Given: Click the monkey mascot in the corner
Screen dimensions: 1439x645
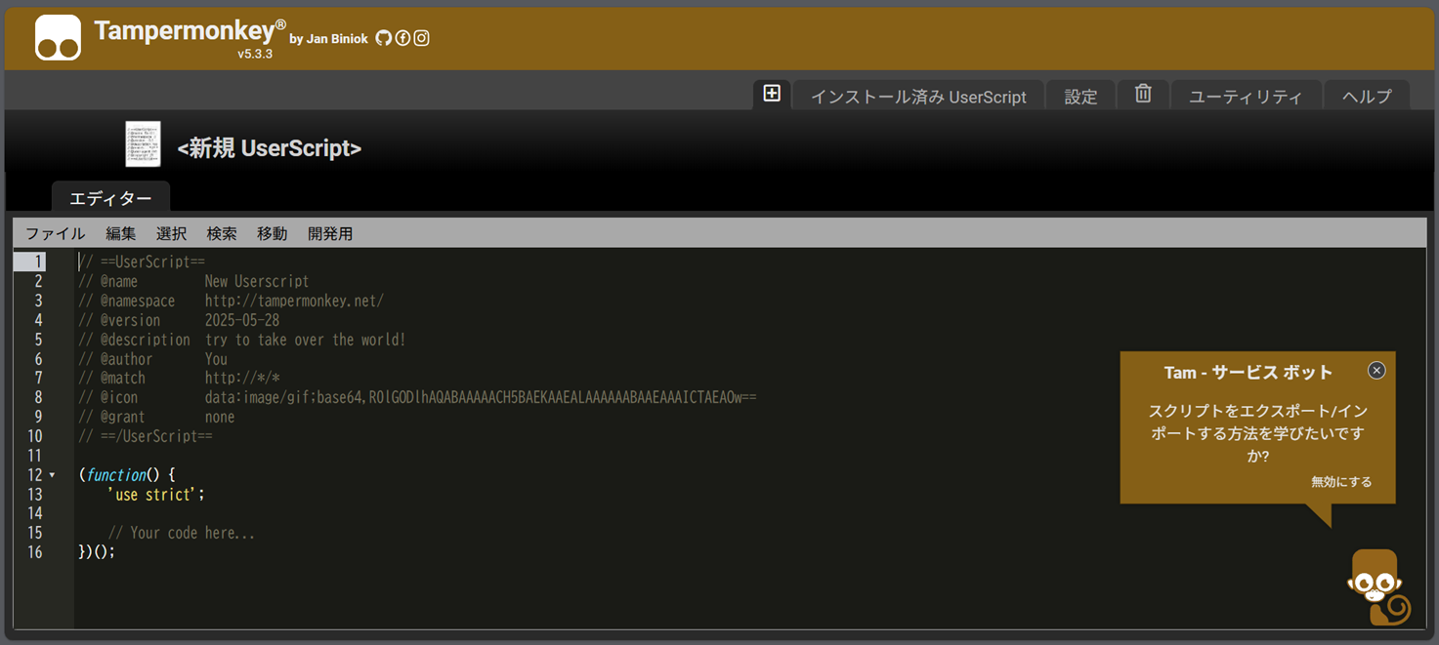Looking at the screenshot, I should (x=1376, y=586).
